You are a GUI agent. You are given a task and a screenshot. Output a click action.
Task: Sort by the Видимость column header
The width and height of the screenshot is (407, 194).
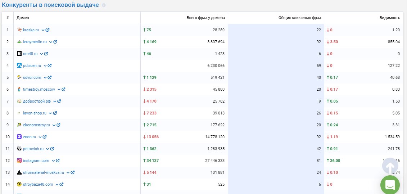[389, 18]
